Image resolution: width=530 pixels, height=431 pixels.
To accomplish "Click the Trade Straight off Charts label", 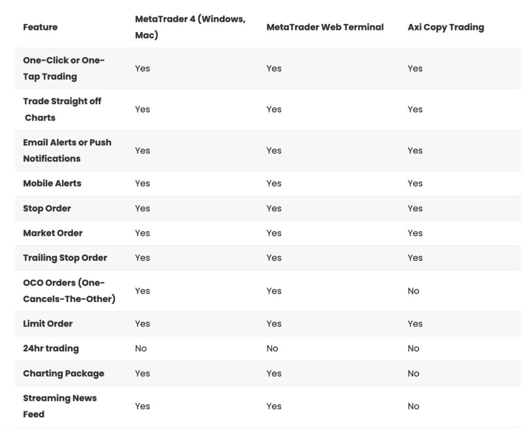I will point(62,109).
